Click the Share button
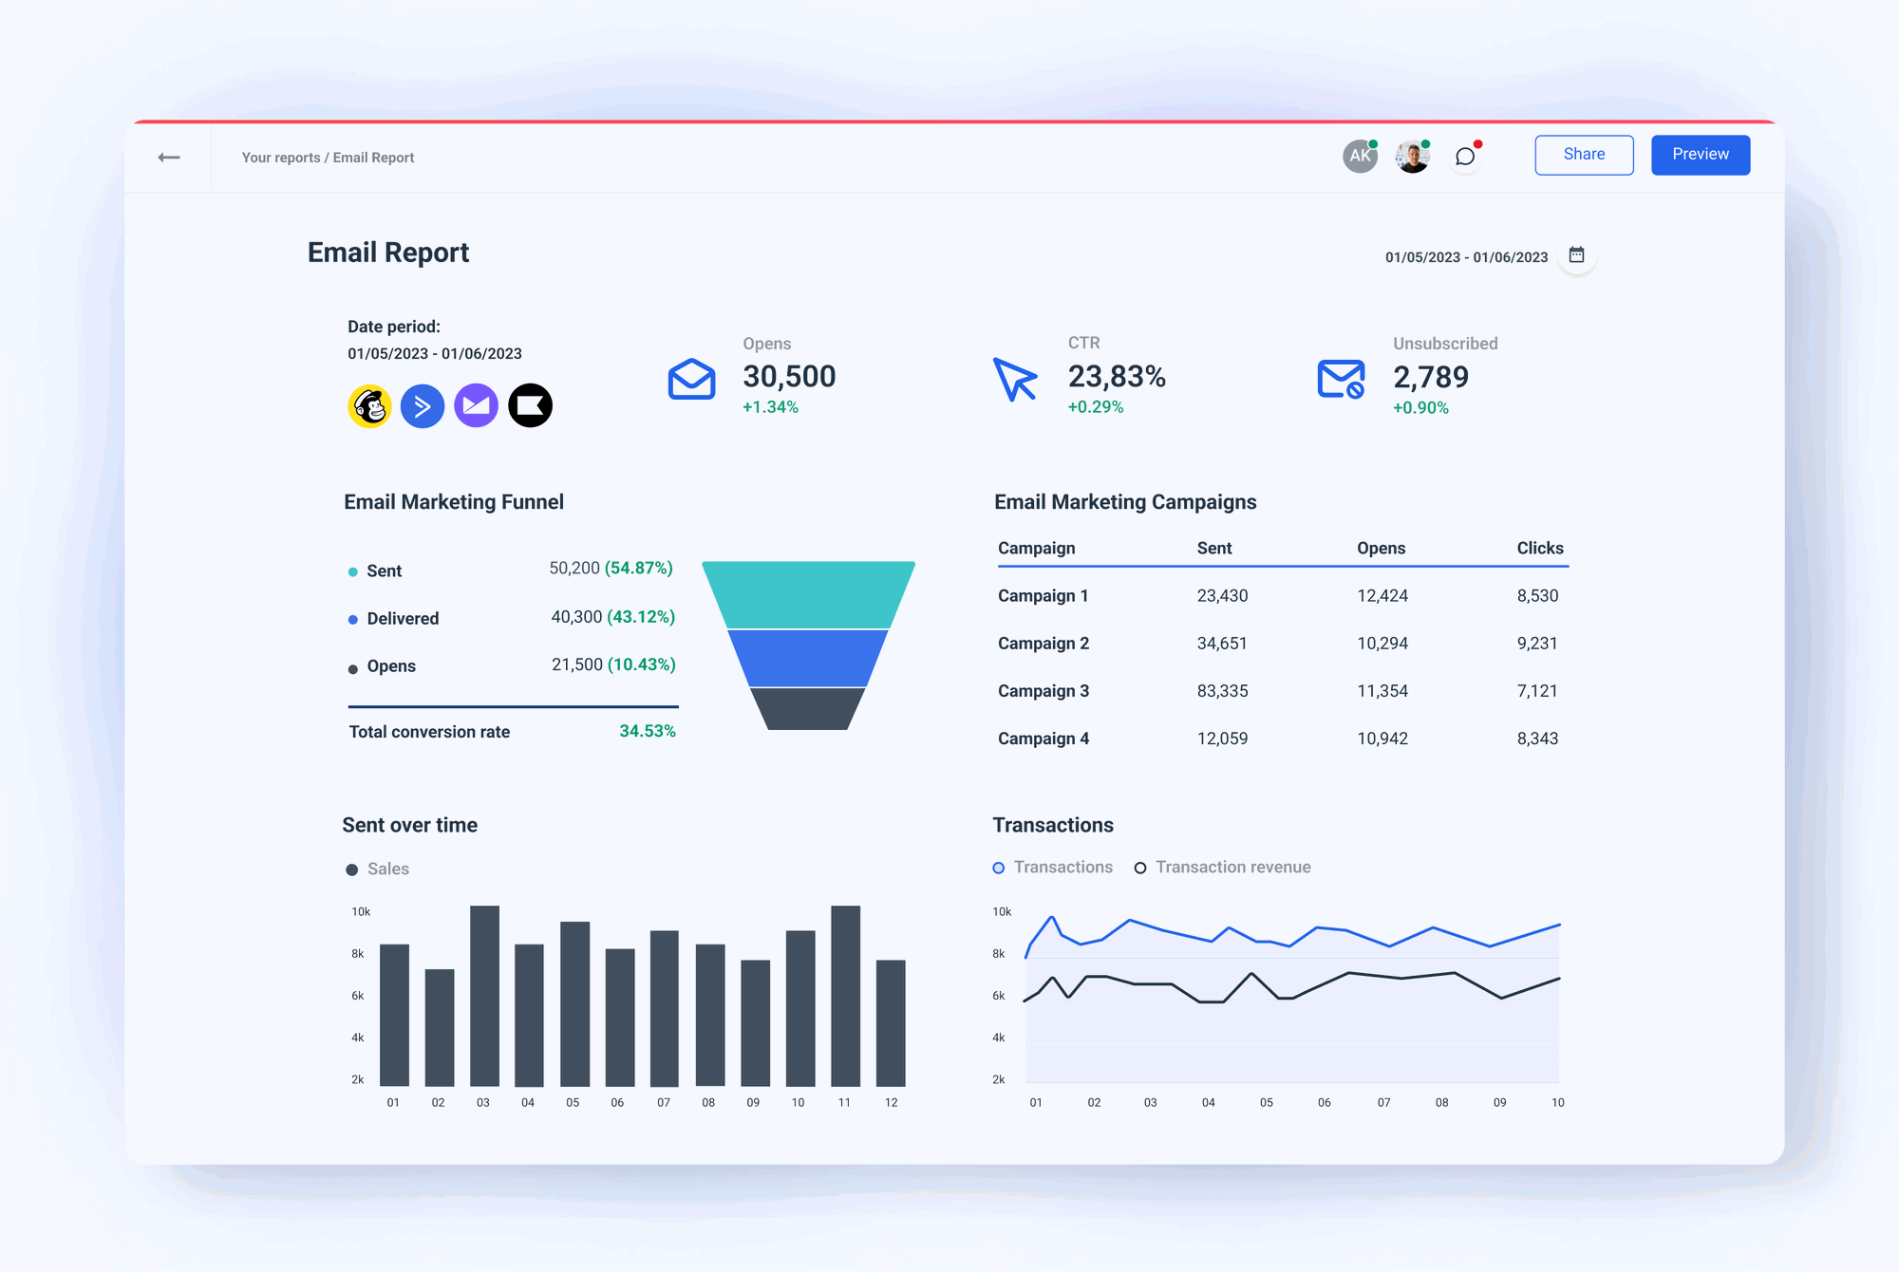The width and height of the screenshot is (1899, 1272). (x=1584, y=154)
